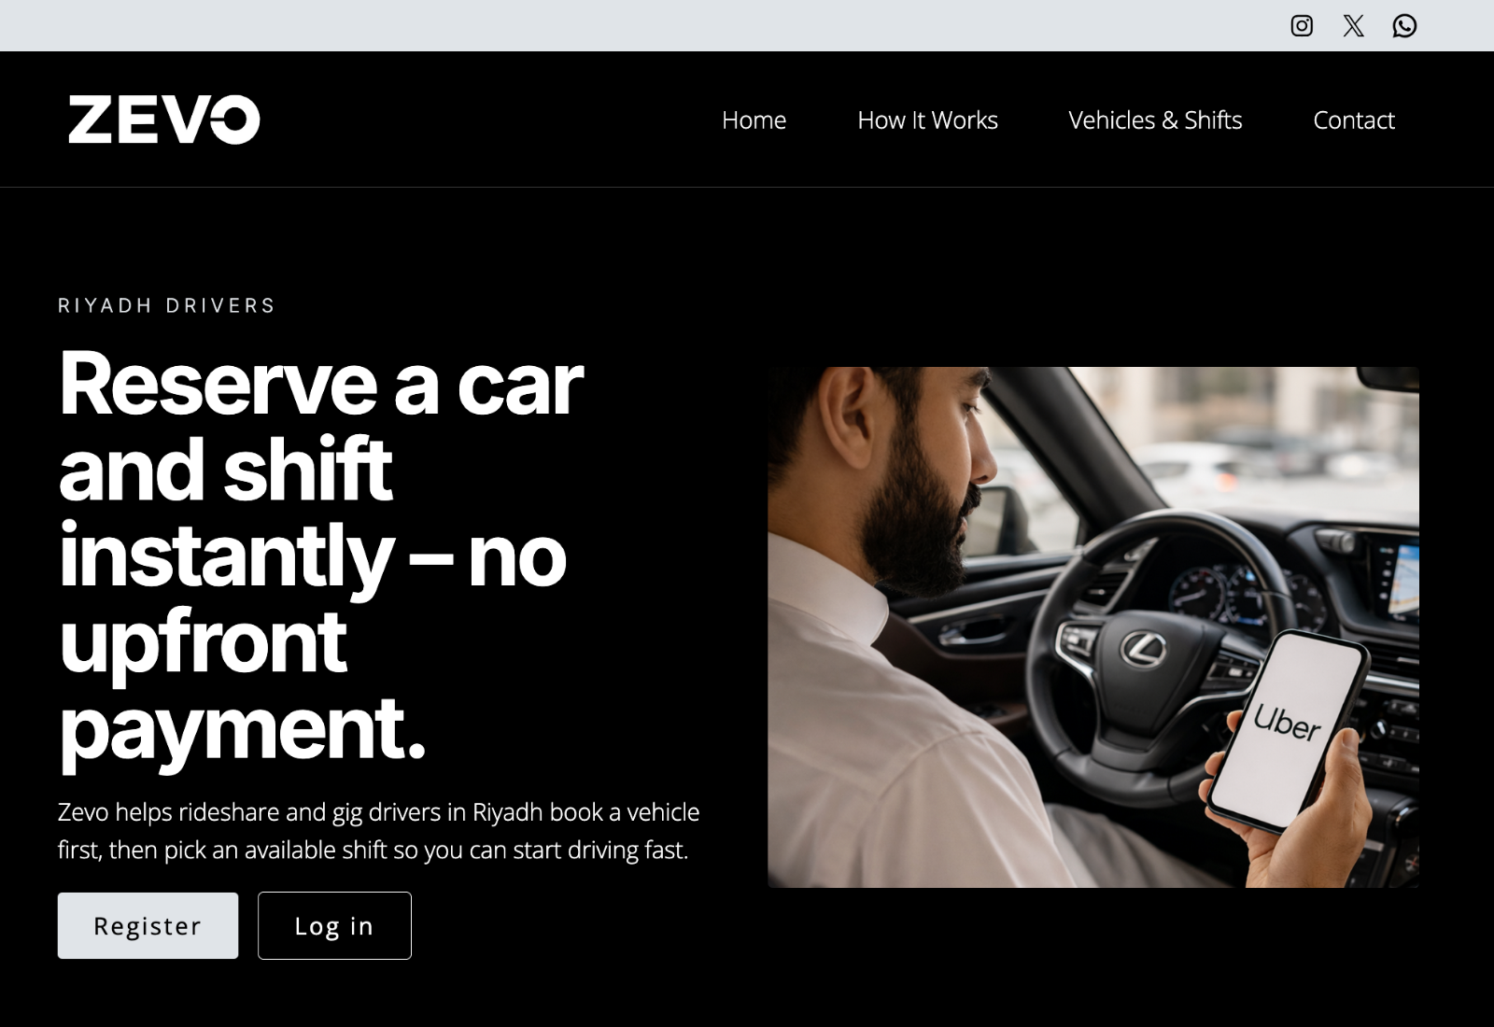
Task: Click the Log in button
Action: click(334, 925)
